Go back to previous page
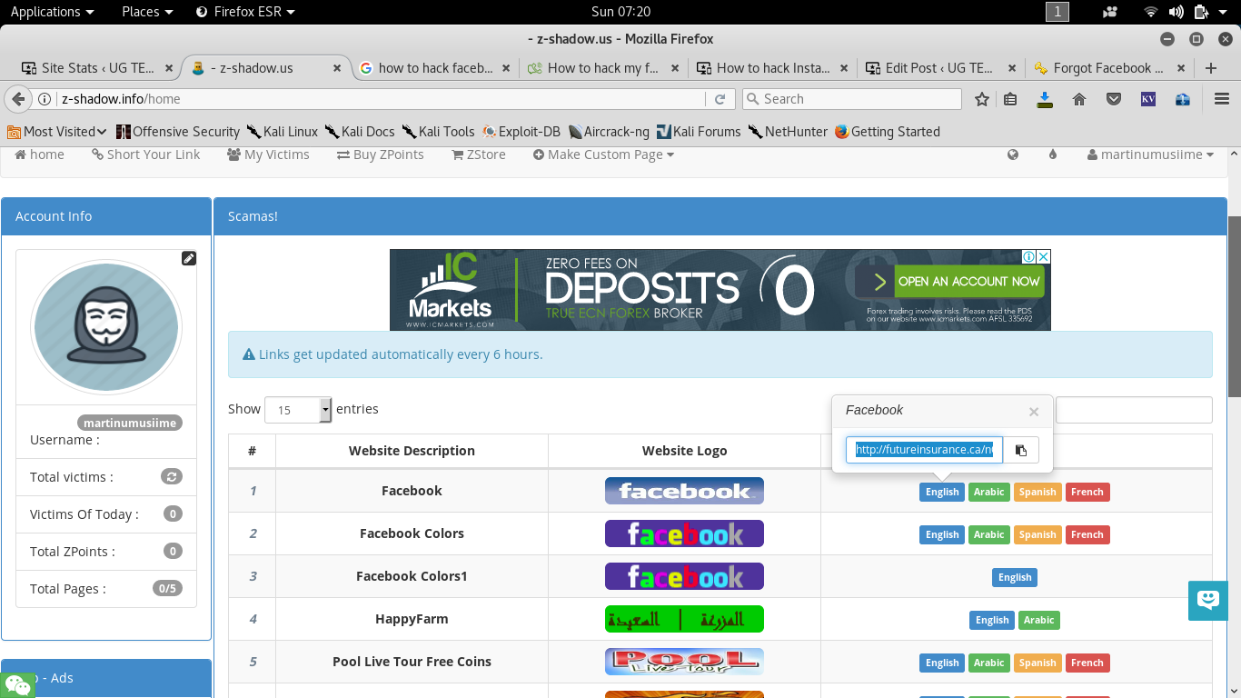The width and height of the screenshot is (1241, 698). 17,99
